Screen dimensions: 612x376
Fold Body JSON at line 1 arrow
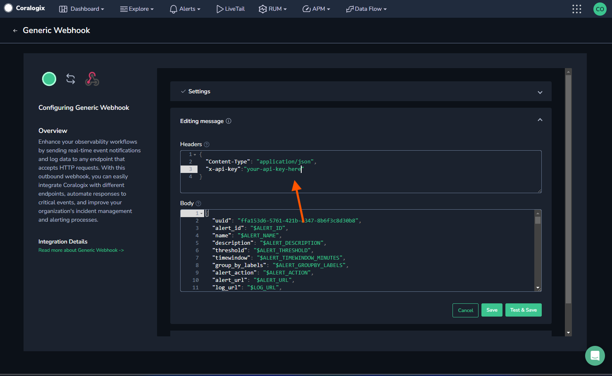(x=202, y=213)
